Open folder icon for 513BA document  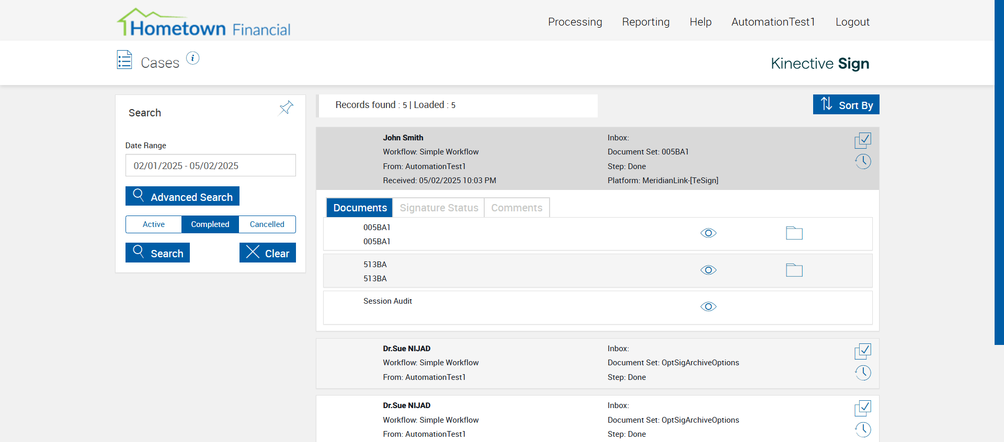794,270
